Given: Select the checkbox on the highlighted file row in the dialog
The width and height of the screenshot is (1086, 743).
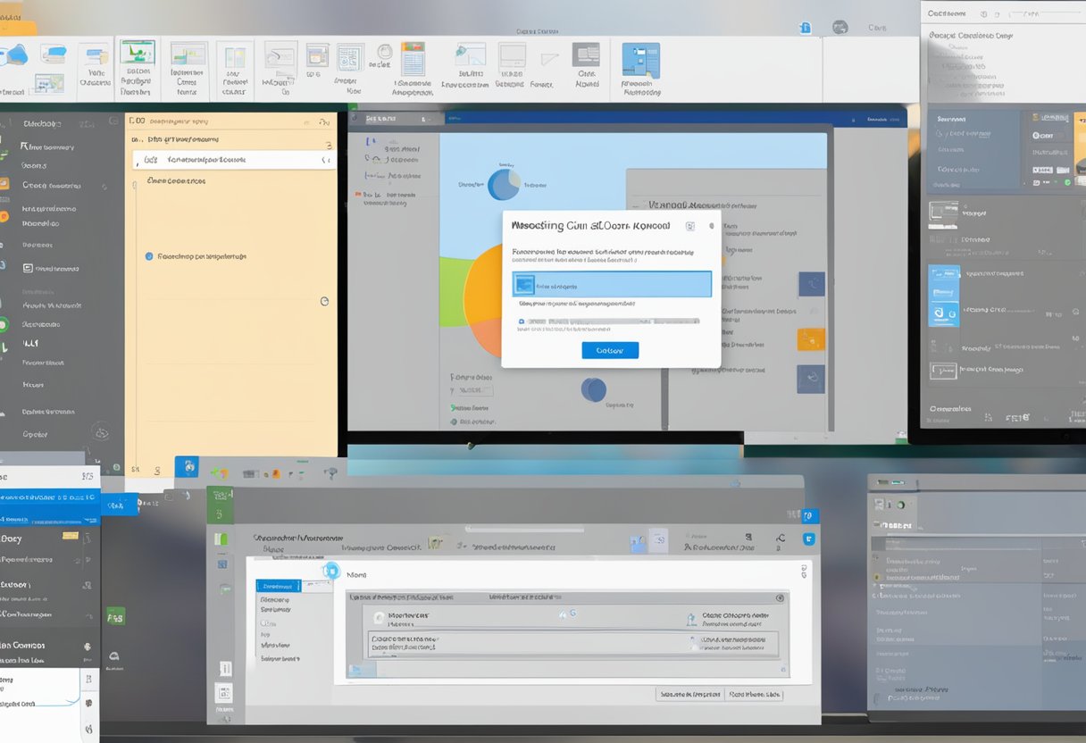Looking at the screenshot, I should coord(524,286).
